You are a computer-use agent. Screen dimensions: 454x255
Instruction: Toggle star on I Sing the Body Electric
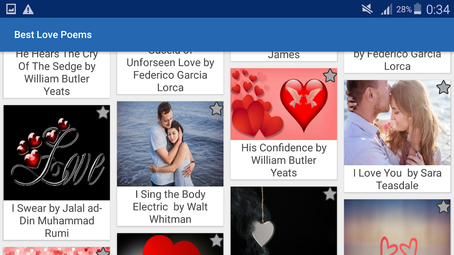(216, 109)
